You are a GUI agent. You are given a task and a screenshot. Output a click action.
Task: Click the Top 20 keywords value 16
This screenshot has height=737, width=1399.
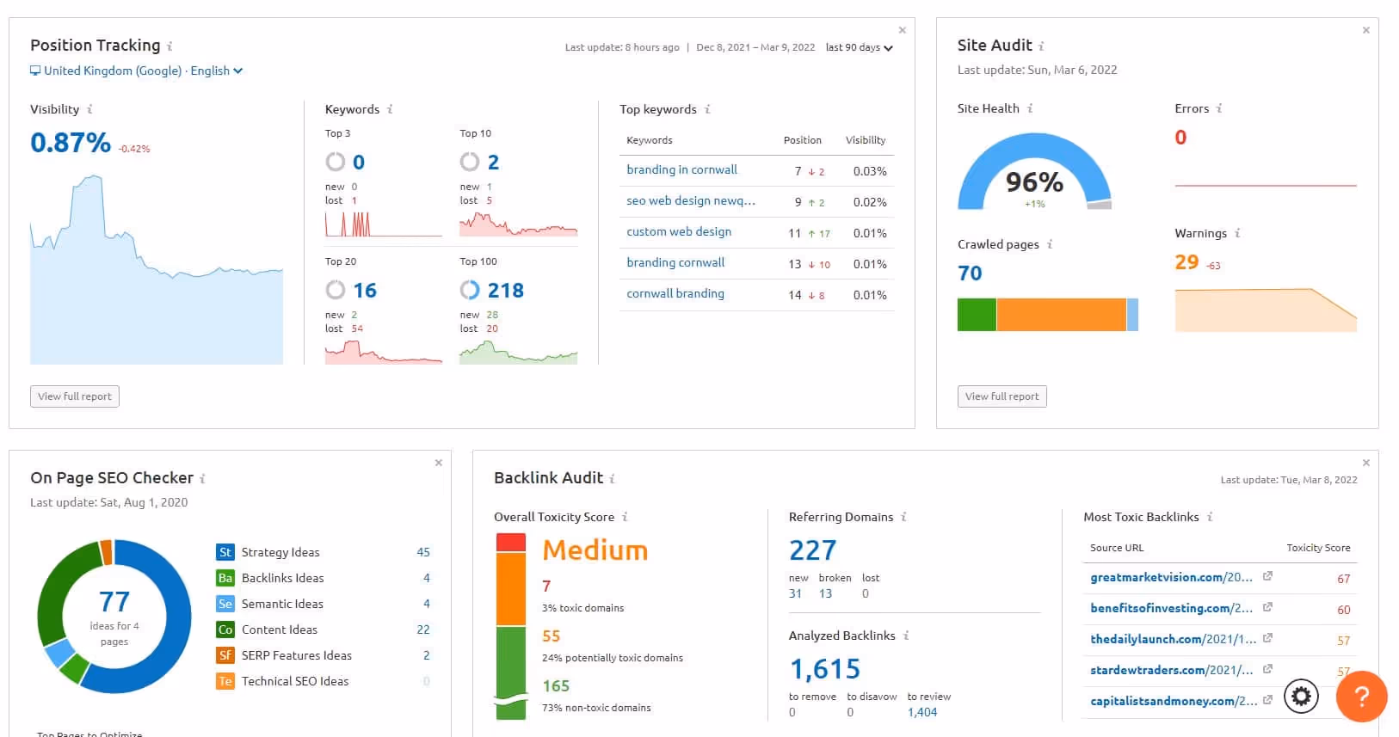(365, 291)
